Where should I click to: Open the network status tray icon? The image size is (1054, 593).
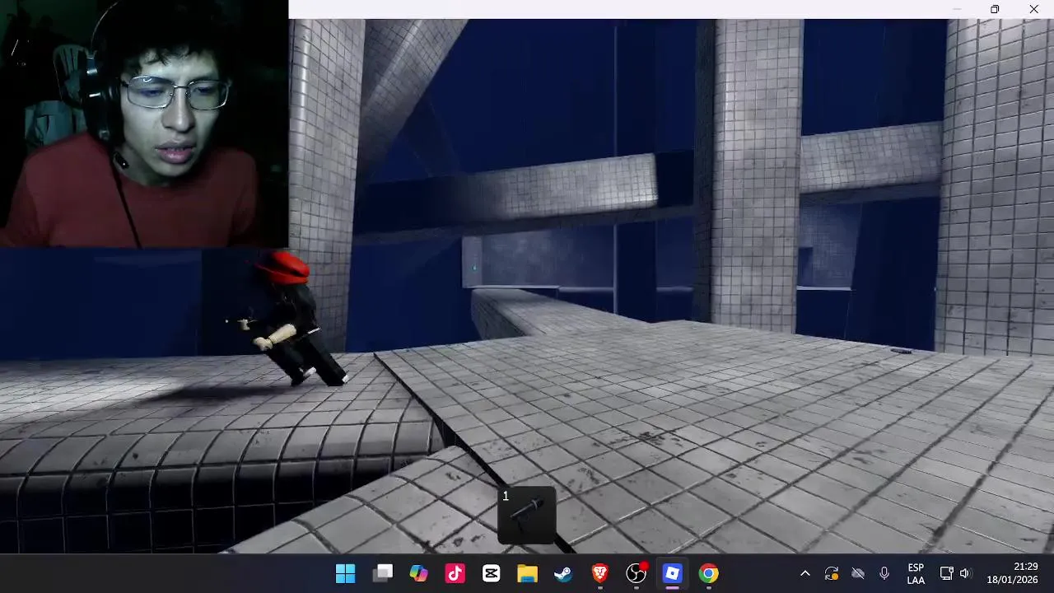pyautogui.click(x=947, y=573)
